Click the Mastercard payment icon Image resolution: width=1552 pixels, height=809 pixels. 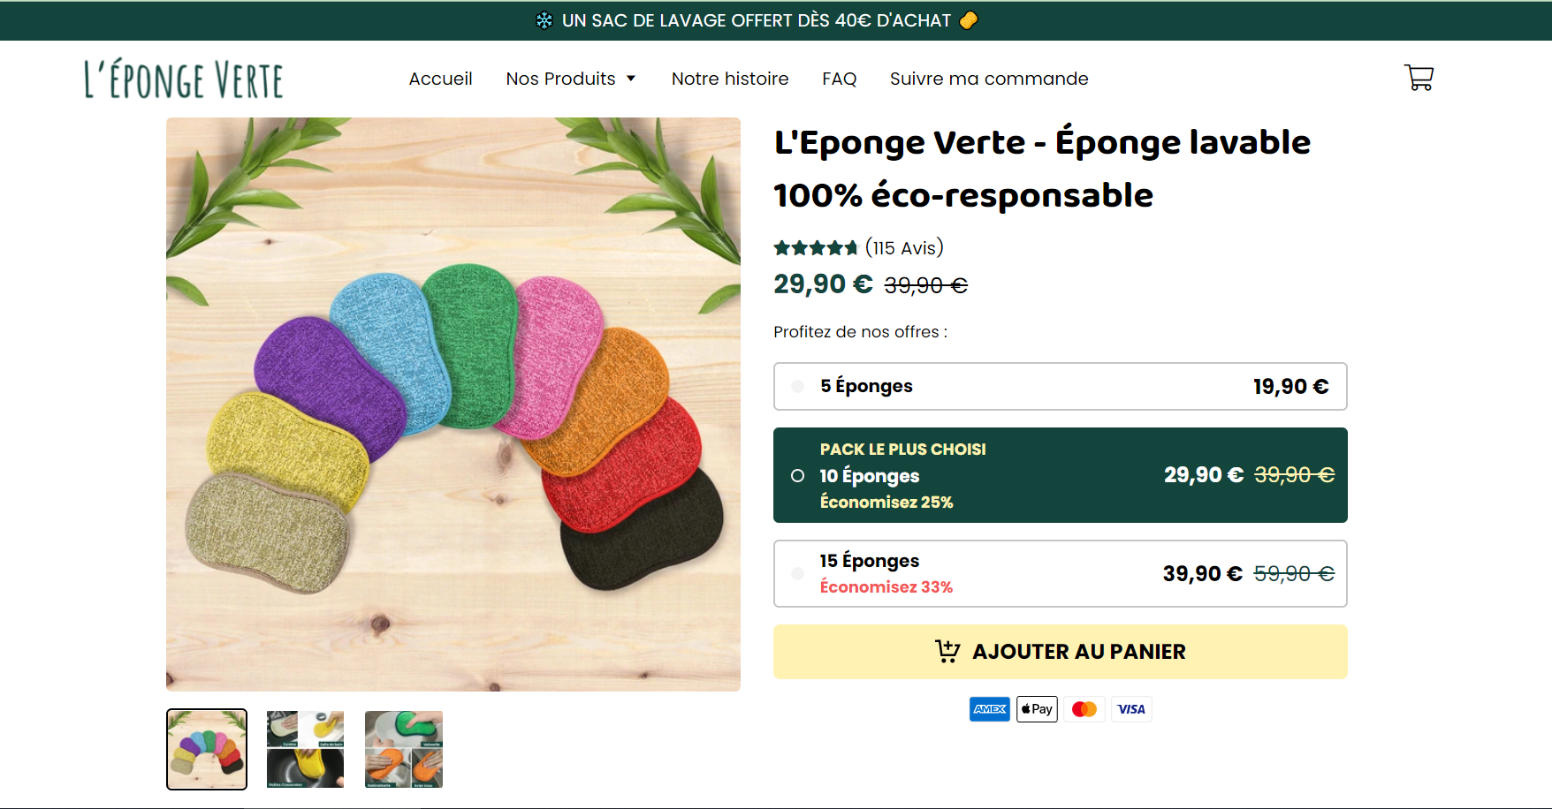(1084, 709)
